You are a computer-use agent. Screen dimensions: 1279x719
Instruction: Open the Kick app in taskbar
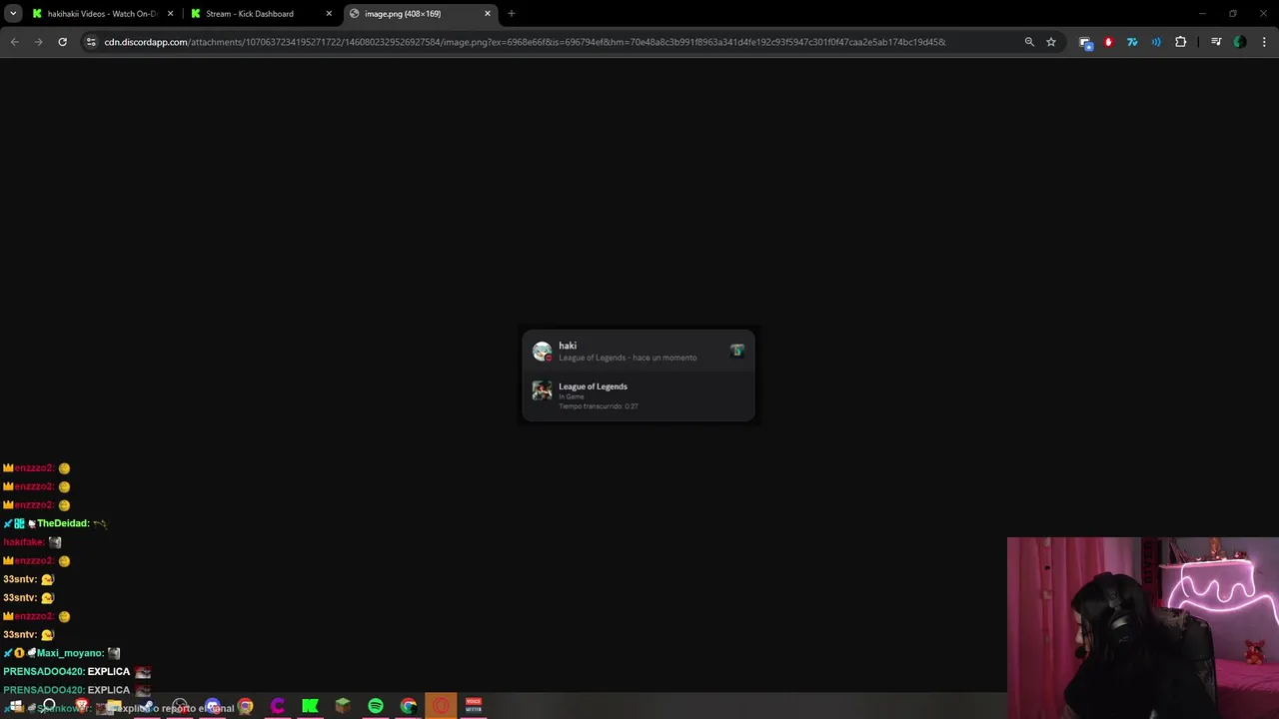(x=311, y=706)
